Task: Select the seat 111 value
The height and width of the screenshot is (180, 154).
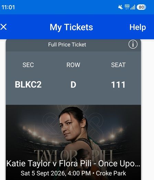Action: 118,85
